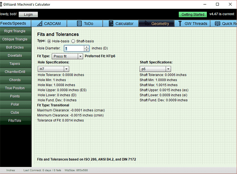
Task: Click 'Shaft Tolerance: 0.0006 inches' value
Action: (x=163, y=75)
